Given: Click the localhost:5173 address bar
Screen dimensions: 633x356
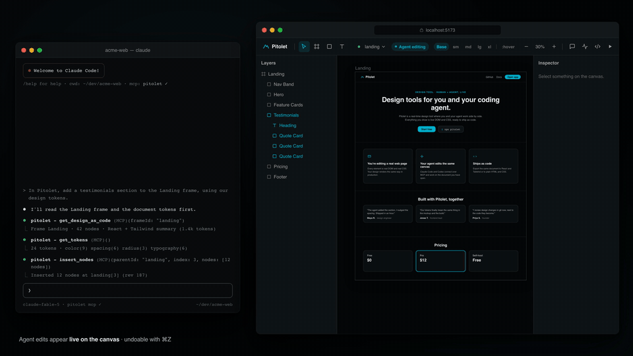Looking at the screenshot, I should pos(437,30).
